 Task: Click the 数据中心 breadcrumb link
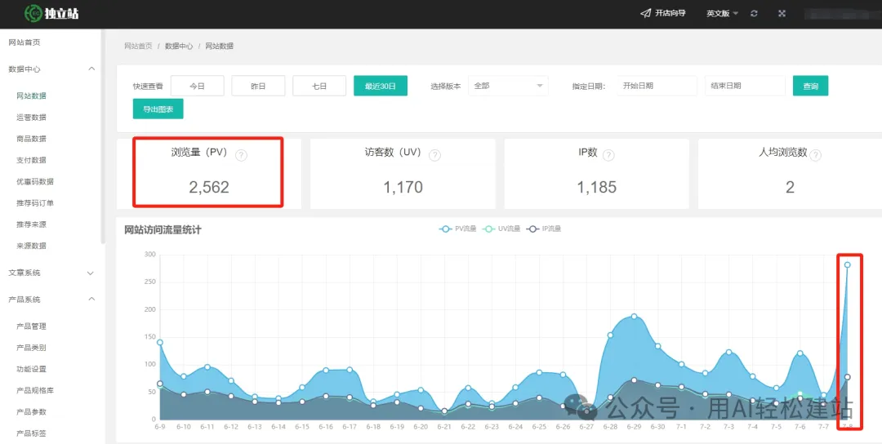[x=179, y=46]
